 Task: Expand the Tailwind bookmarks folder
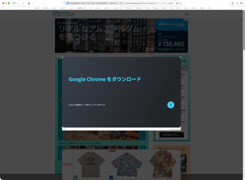(156, 8)
